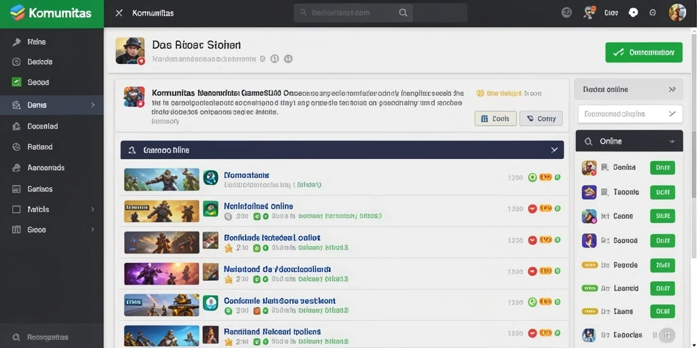Open the Das Ritoac Stoher profile picture
697x348 pixels.
click(x=130, y=51)
